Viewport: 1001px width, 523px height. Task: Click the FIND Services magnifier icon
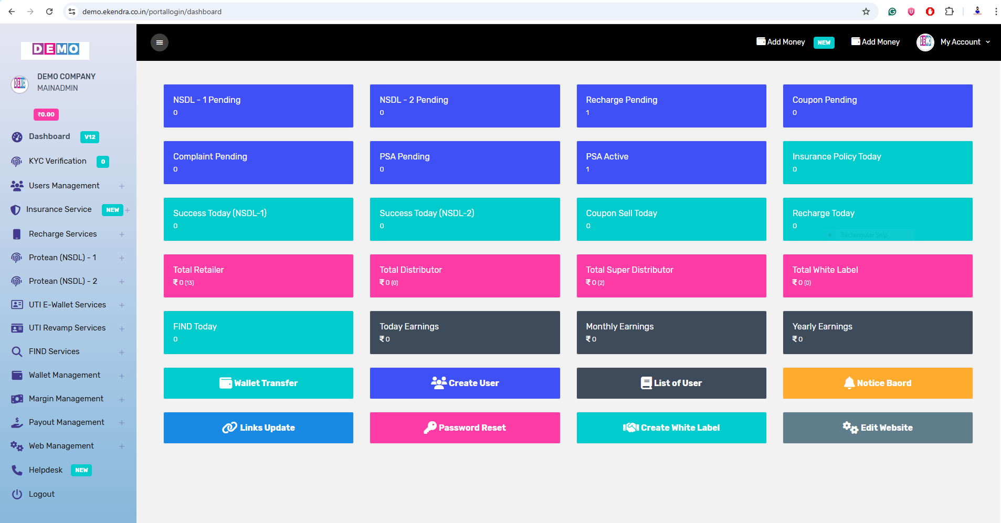17,351
